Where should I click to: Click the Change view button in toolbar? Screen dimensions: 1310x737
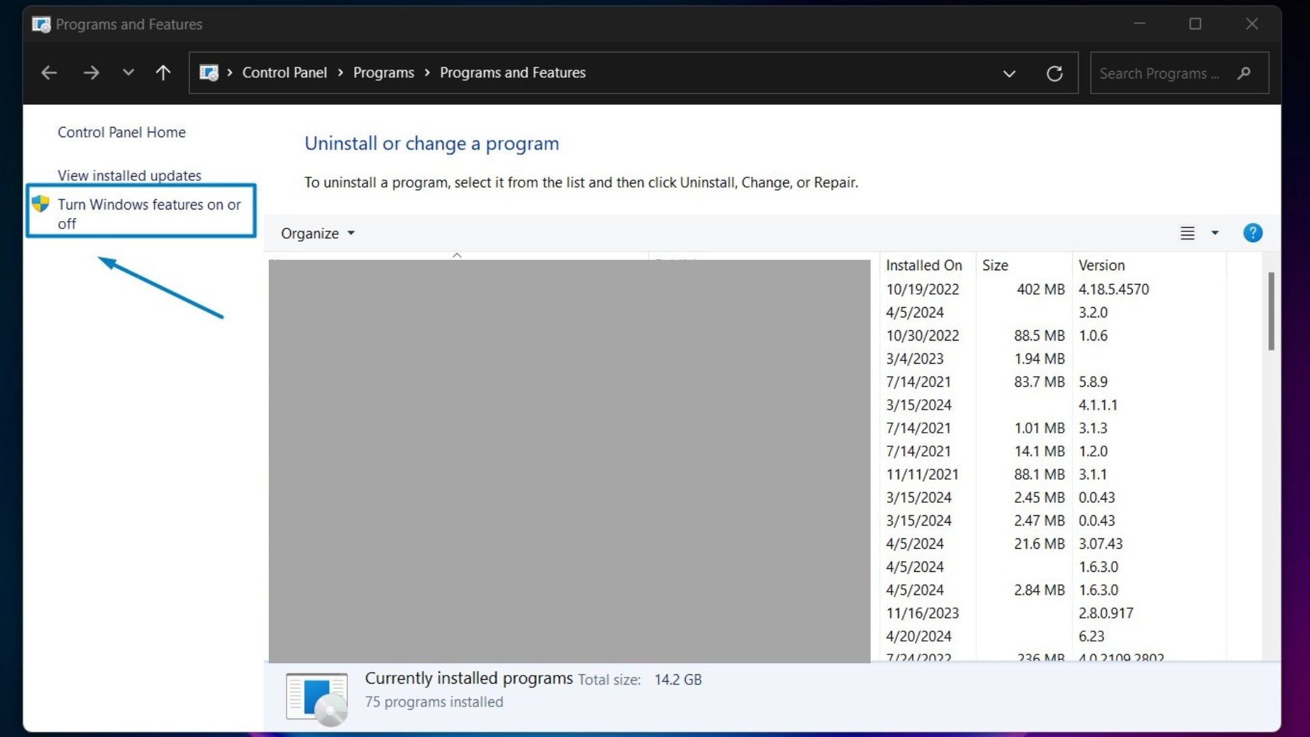tap(1188, 233)
